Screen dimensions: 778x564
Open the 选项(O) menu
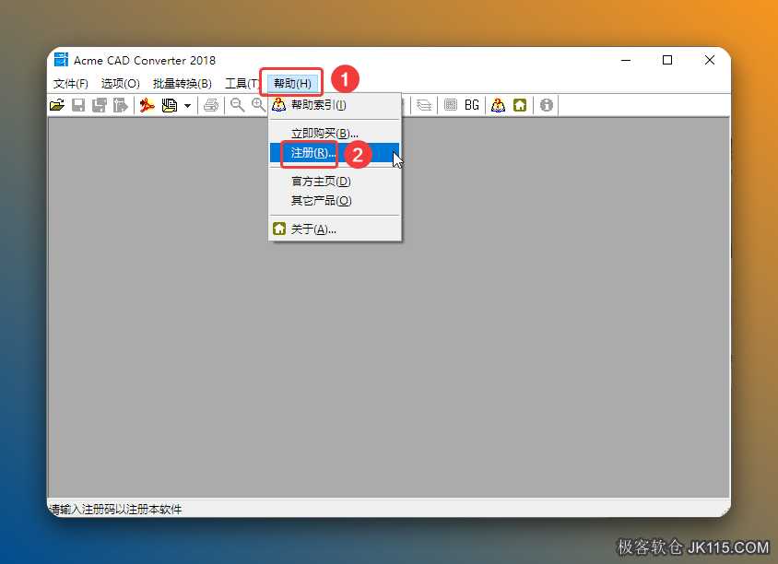[x=121, y=83]
